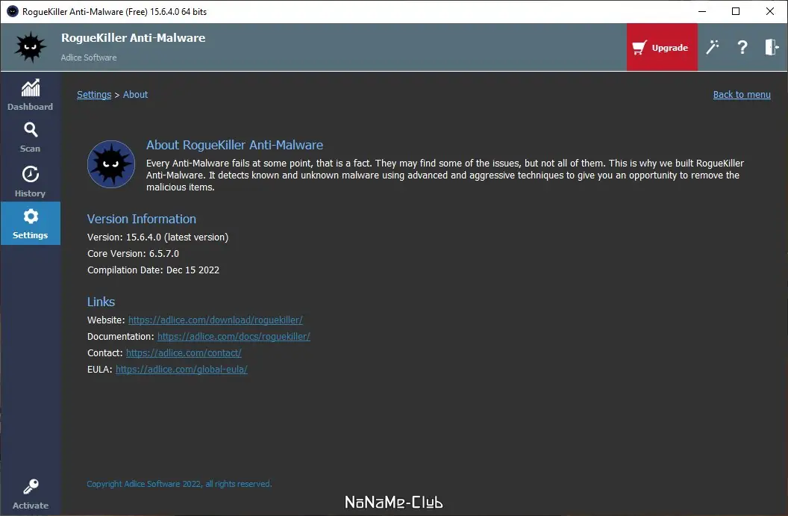Click the Activate key icon

(x=30, y=487)
